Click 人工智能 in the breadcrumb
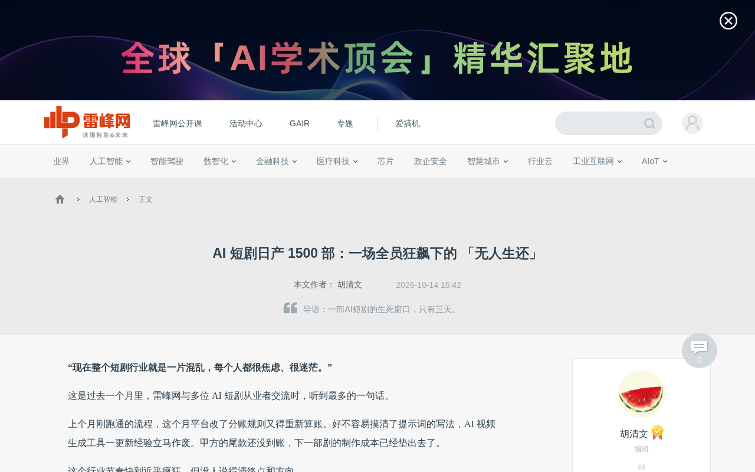This screenshot has height=472, width=755. coord(103,199)
